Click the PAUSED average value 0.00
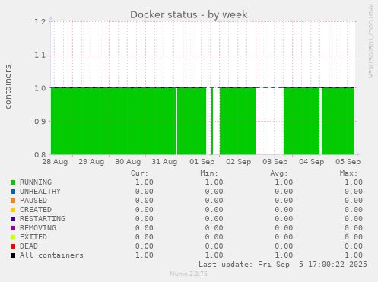378x282 pixels. point(284,201)
